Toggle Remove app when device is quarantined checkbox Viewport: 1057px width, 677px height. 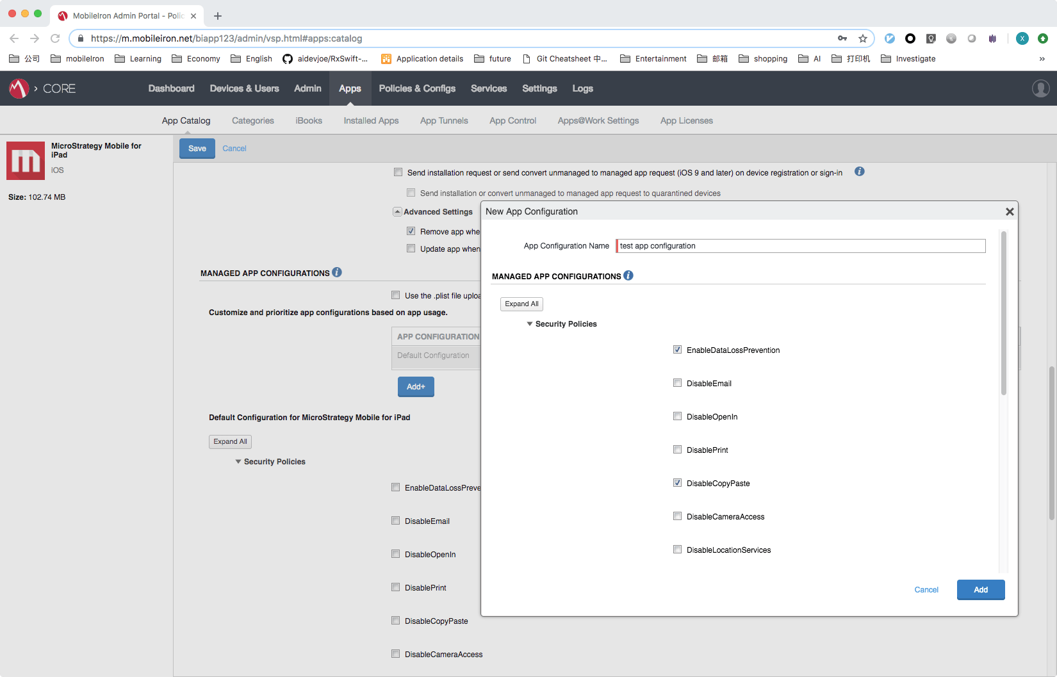pos(411,231)
